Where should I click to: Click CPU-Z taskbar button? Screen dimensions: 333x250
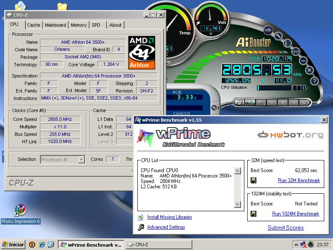coord(159,245)
